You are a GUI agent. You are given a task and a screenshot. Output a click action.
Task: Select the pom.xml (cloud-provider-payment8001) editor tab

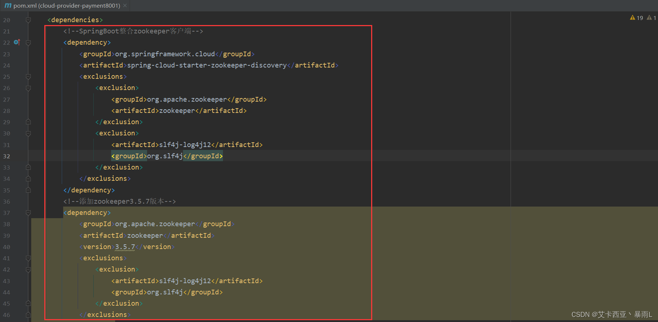point(65,5)
